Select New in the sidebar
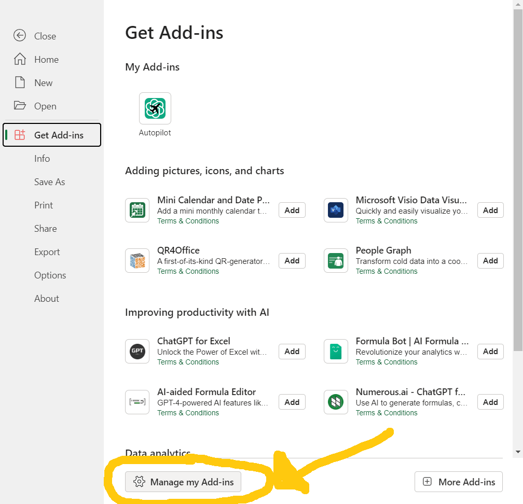The image size is (523, 504). pyautogui.click(x=44, y=82)
